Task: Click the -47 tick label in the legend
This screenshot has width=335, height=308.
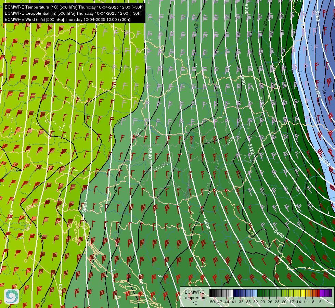Action: (x=219, y=302)
